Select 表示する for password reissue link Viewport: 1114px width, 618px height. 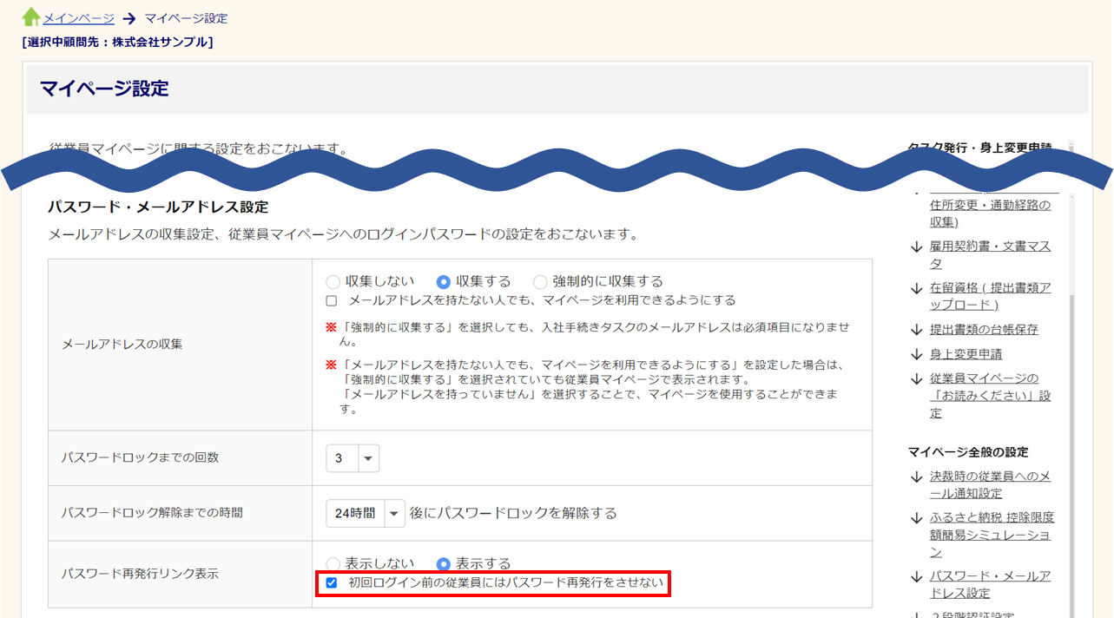(x=444, y=564)
